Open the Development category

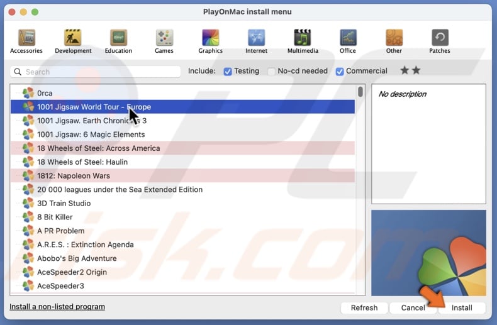click(73, 41)
